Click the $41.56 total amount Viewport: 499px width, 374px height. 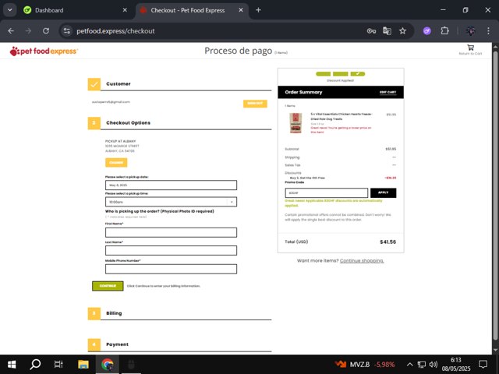tap(388, 242)
